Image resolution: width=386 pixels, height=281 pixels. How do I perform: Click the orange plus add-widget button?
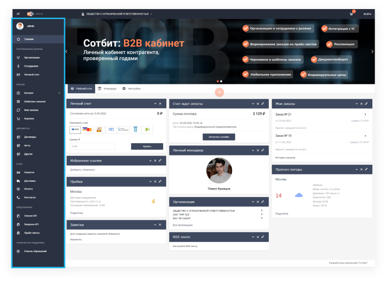coord(219,92)
